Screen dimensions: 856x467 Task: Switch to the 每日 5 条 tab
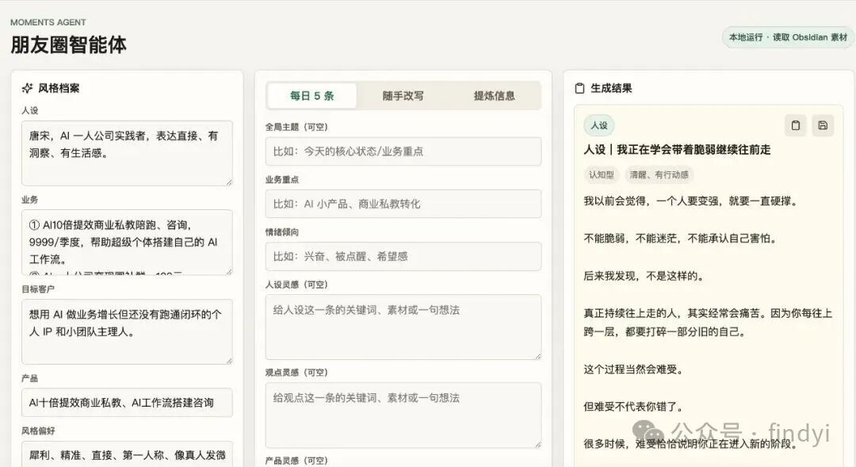click(x=311, y=96)
